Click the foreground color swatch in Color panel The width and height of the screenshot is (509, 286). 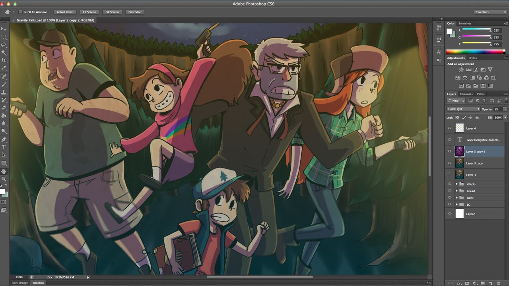450,31
